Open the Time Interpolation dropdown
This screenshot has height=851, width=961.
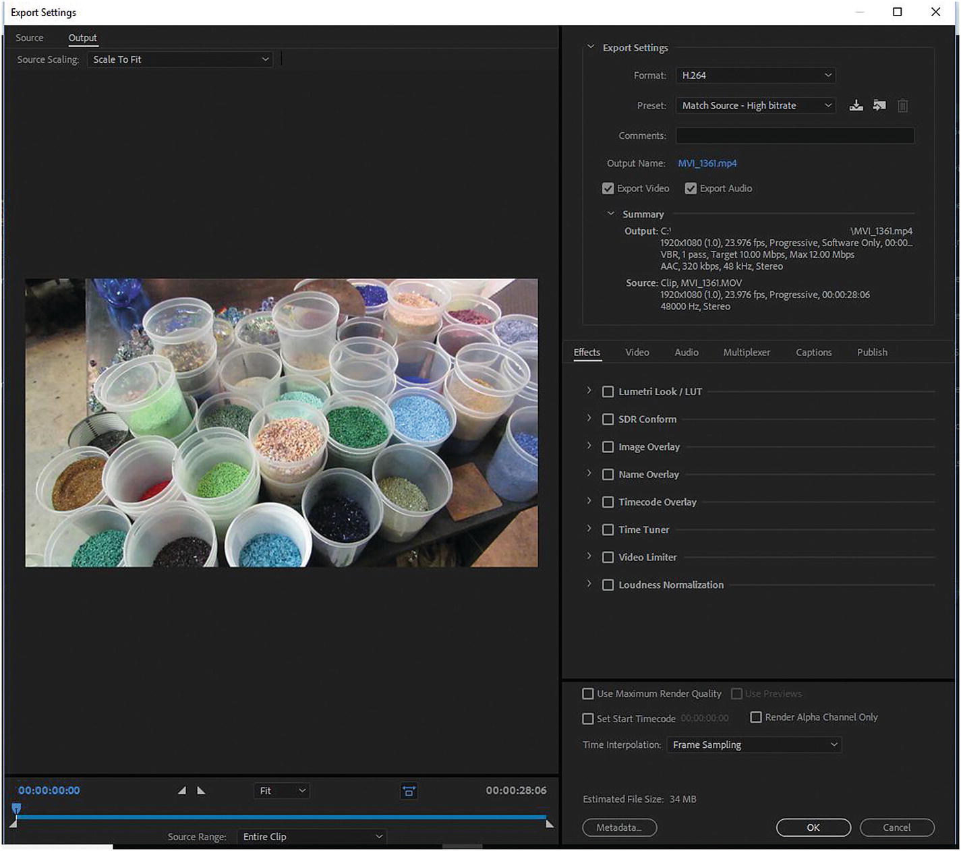click(754, 745)
